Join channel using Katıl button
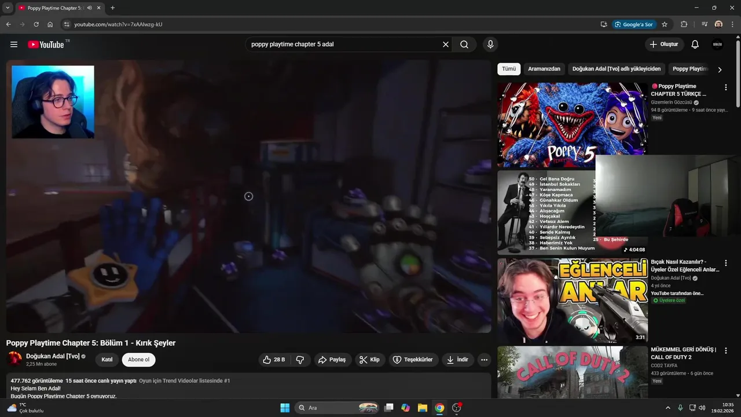 click(x=107, y=360)
